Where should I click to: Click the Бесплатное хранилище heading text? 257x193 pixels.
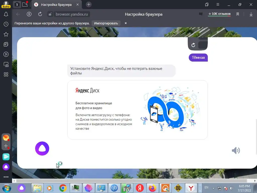click(x=94, y=106)
